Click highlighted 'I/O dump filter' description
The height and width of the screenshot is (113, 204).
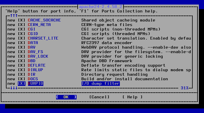pos(101,83)
